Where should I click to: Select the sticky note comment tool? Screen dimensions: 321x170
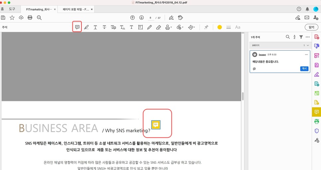click(x=77, y=27)
